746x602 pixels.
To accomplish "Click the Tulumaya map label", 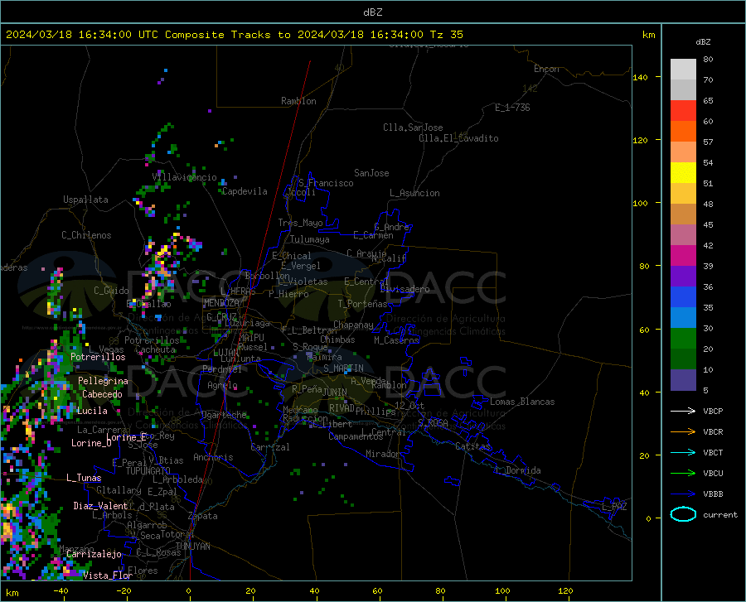I will [x=310, y=239].
